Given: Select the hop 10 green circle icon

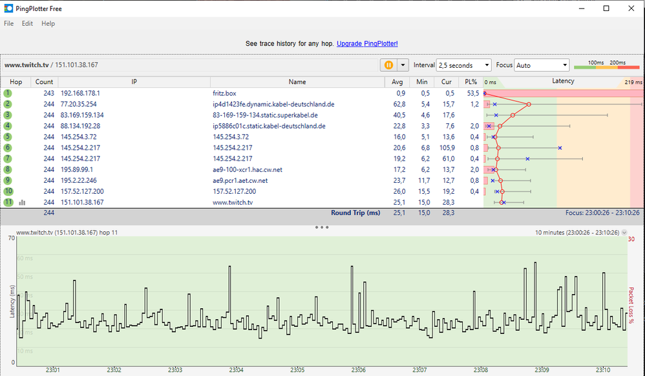Looking at the screenshot, I should pyautogui.click(x=8, y=191).
